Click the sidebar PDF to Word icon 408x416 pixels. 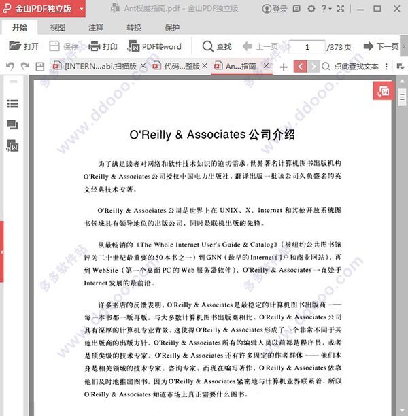(x=12, y=145)
